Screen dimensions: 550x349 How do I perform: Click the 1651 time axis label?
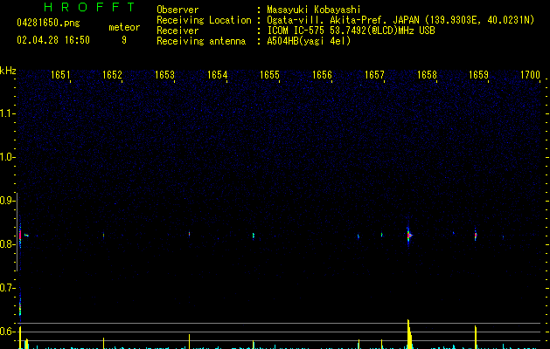[60, 75]
